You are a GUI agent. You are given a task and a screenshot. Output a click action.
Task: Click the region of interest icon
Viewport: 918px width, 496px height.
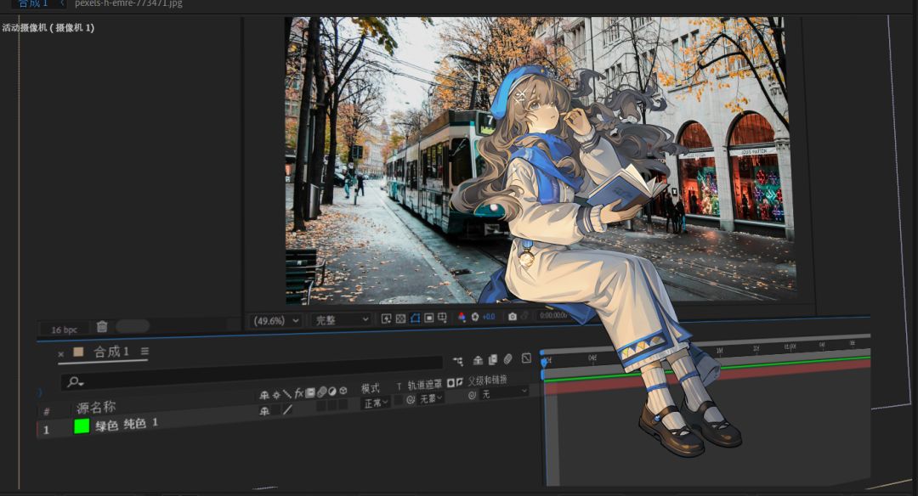(x=429, y=318)
